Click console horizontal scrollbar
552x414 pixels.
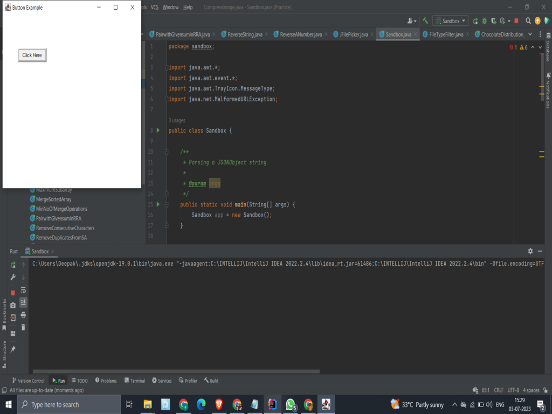point(176,371)
